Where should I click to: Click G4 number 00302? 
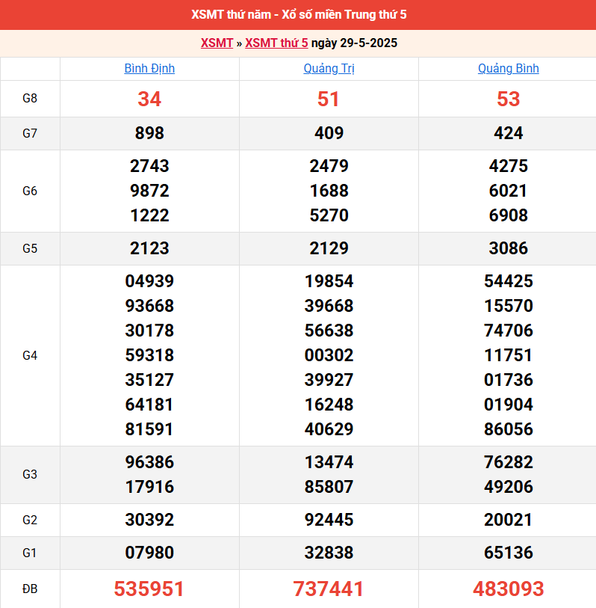pyautogui.click(x=329, y=355)
